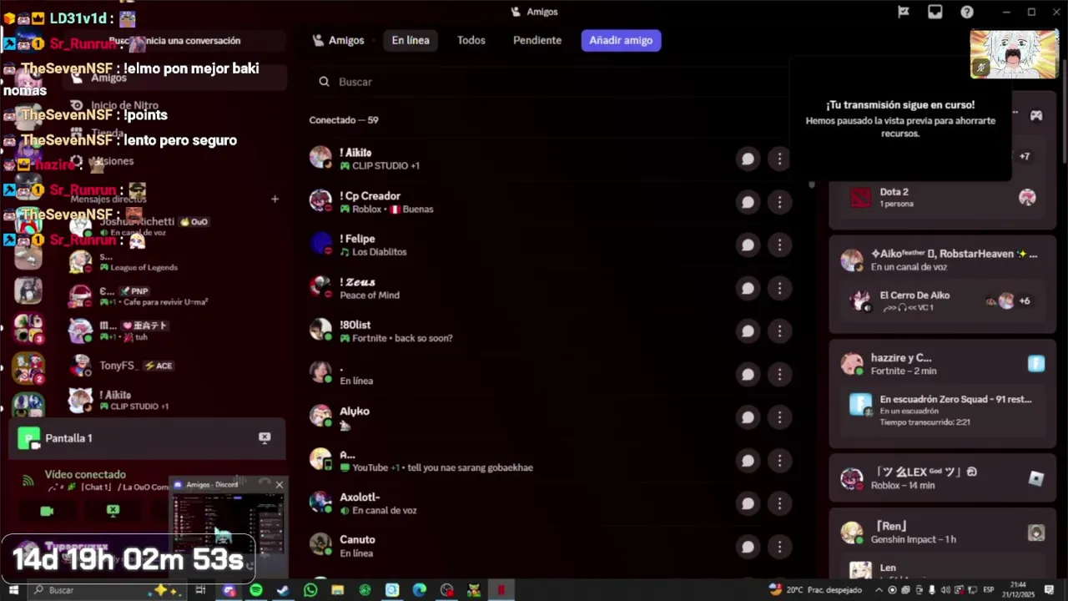Viewport: 1068px width, 601px height.
Task: Message Axolotl- via chat bubble icon
Action: pyautogui.click(x=748, y=503)
